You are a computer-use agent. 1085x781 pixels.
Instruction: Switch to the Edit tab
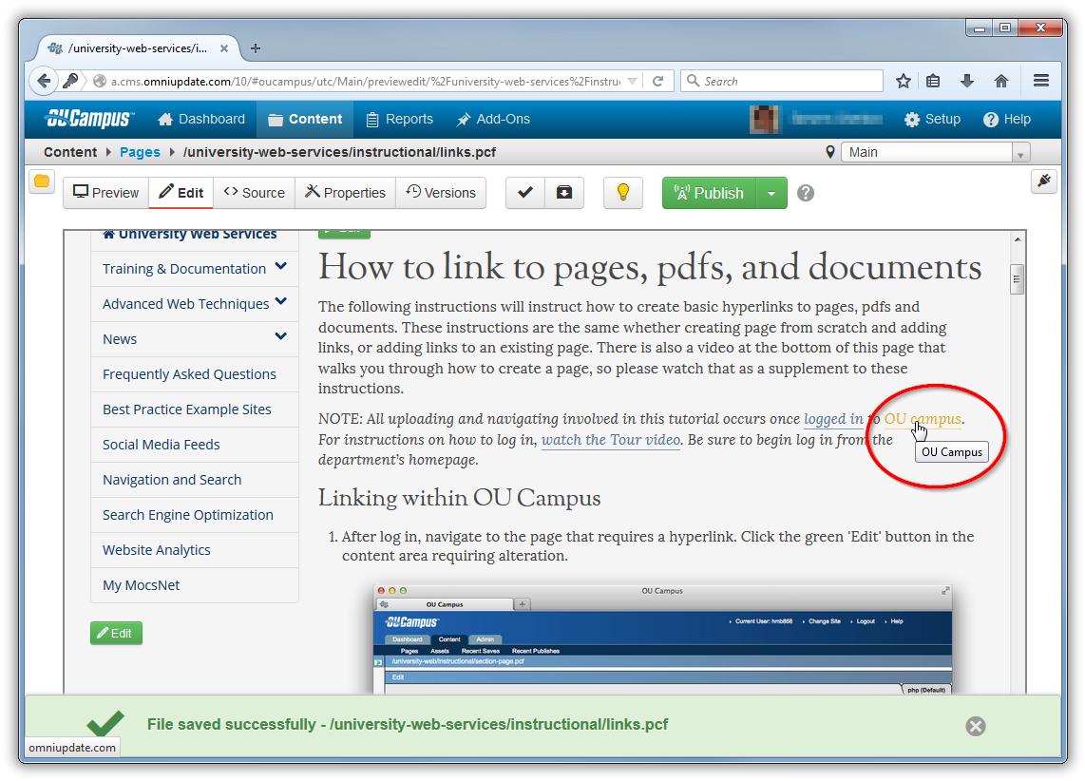[x=181, y=193]
